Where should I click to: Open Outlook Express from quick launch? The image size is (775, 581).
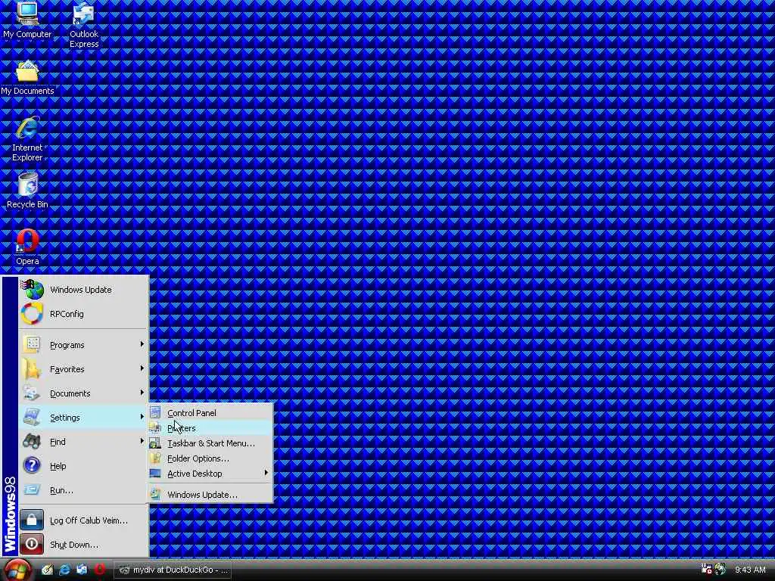(82, 570)
